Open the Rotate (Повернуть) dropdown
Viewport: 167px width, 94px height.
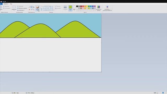[21, 10]
